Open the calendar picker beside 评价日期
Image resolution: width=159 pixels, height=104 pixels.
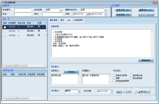point(112,91)
